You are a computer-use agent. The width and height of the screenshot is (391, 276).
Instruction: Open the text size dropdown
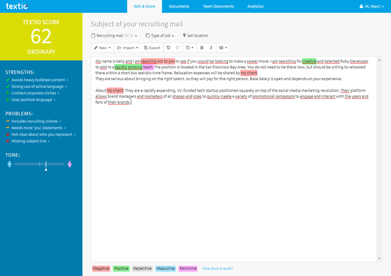pyautogui.click(x=190, y=47)
